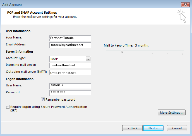Click the Next button
Screen dimensions: 192x136
click(x=153, y=128)
